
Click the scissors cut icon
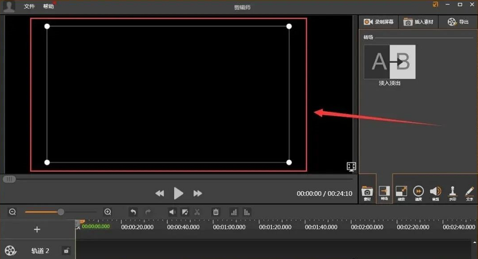point(197,212)
